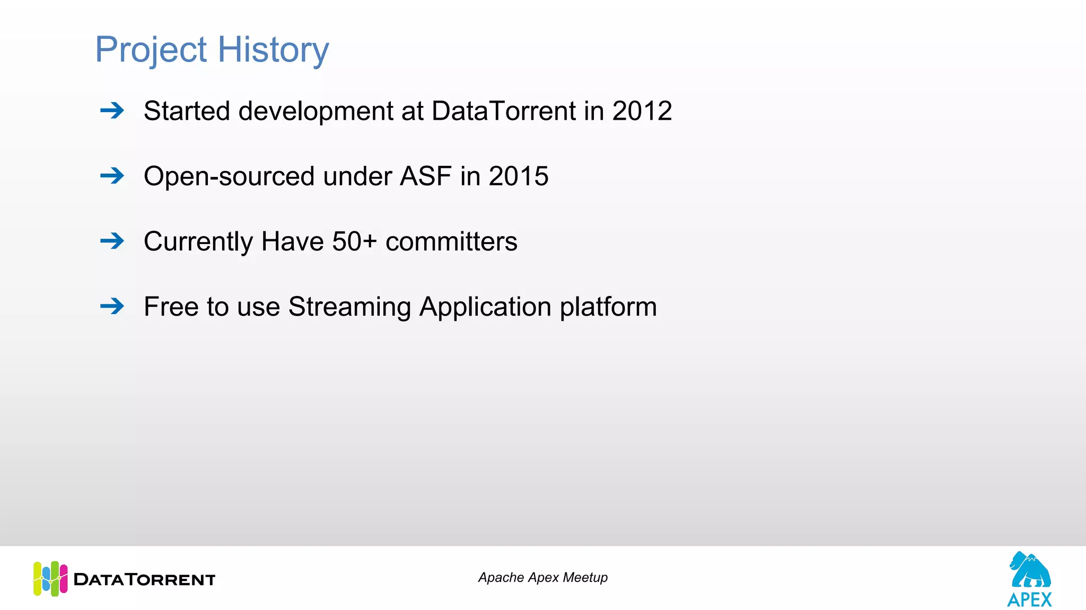Viewport: 1086px width, 610px height.
Task: Click the arrow bullet before 'Open-sourced under ASF'
Action: click(x=112, y=176)
